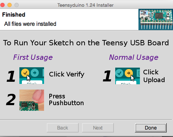This screenshot has width=173, height=137.
Task: Click the Normal Usage heading
Action: pyautogui.click(x=134, y=57)
